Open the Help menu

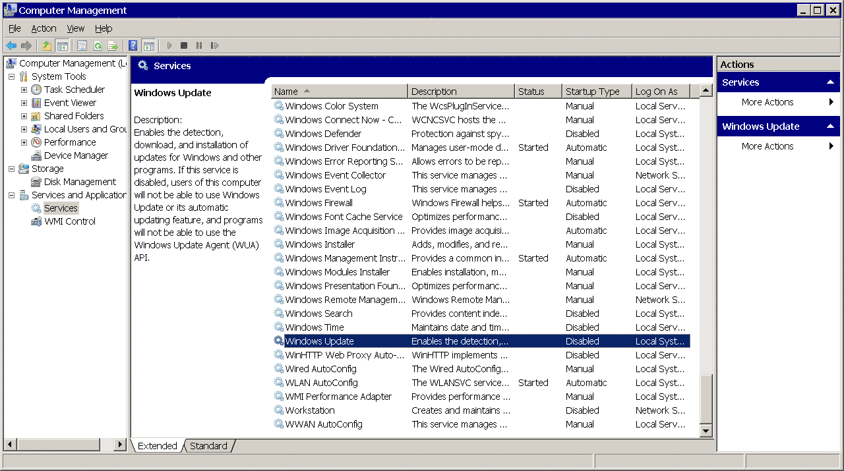click(x=104, y=28)
